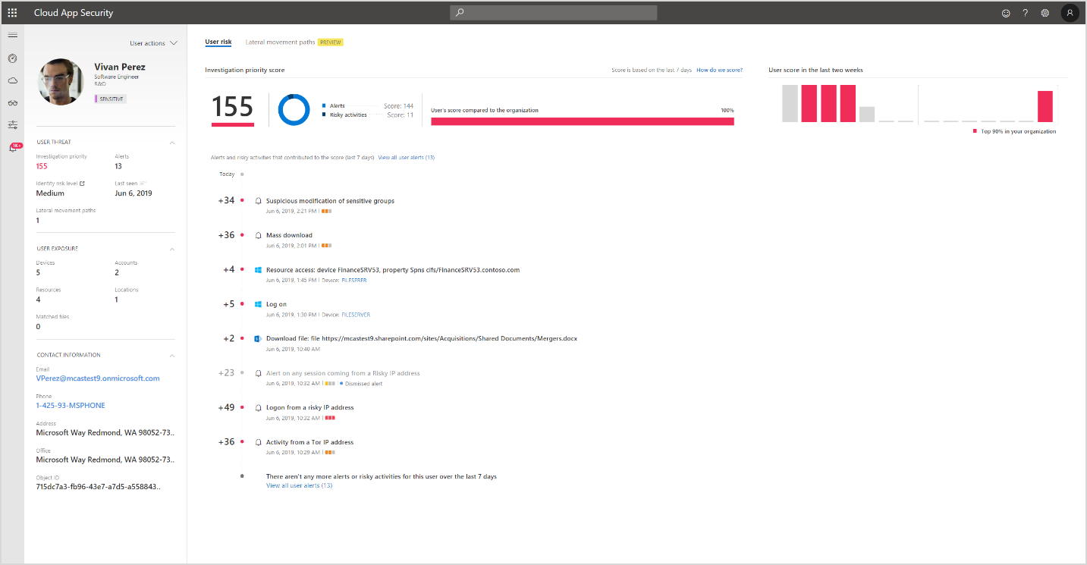Click the search field in the top bar
The width and height of the screenshot is (1087, 565).
tap(554, 12)
